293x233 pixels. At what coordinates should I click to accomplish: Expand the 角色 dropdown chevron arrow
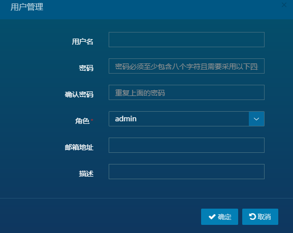(x=256, y=119)
